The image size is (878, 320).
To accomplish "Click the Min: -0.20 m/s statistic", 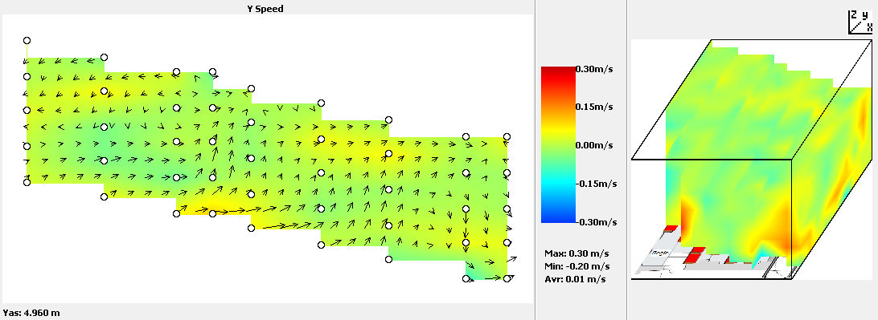I will [577, 265].
